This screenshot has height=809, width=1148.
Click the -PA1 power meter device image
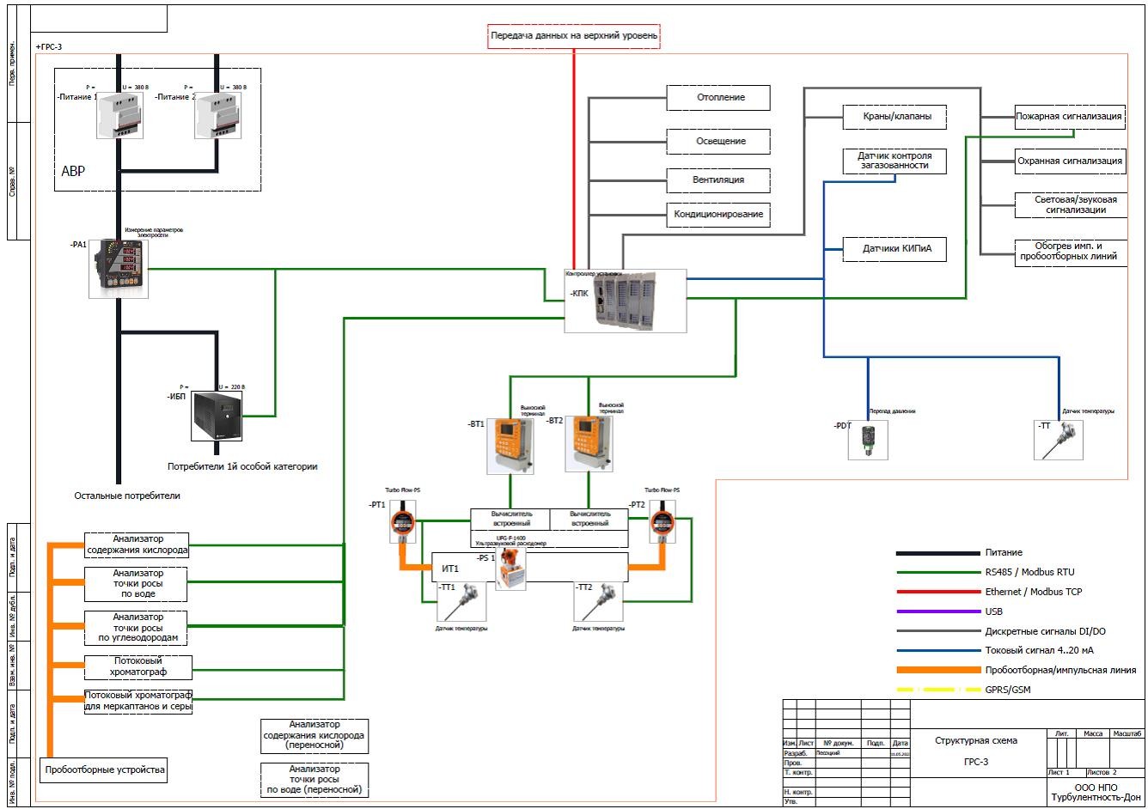(x=119, y=268)
